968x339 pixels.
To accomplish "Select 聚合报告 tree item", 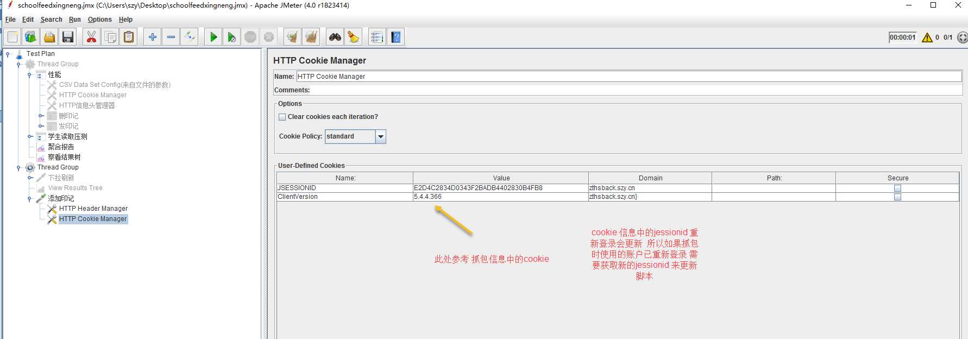I will click(x=61, y=147).
